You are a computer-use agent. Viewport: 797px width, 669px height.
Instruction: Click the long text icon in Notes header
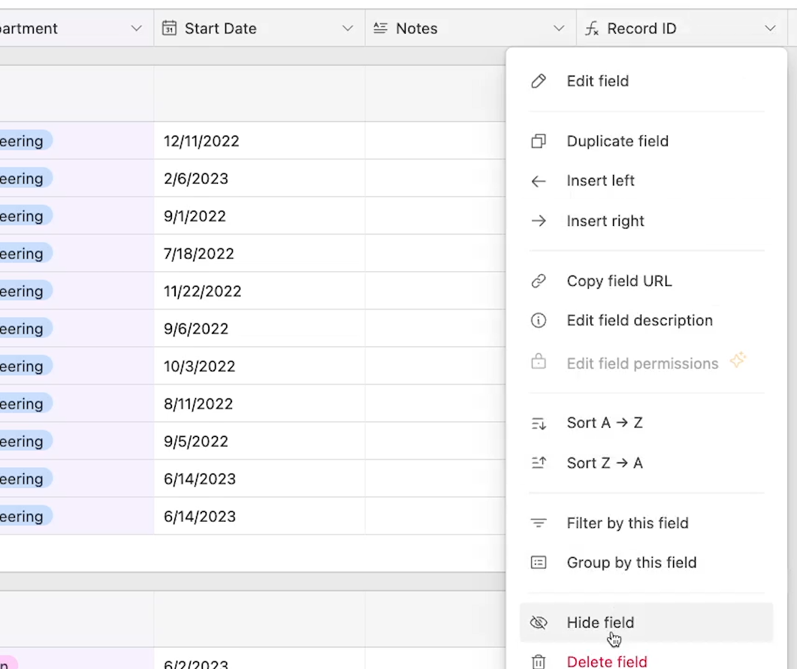point(380,28)
